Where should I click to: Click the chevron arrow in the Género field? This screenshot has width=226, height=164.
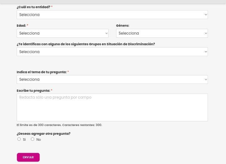[x=206, y=33]
